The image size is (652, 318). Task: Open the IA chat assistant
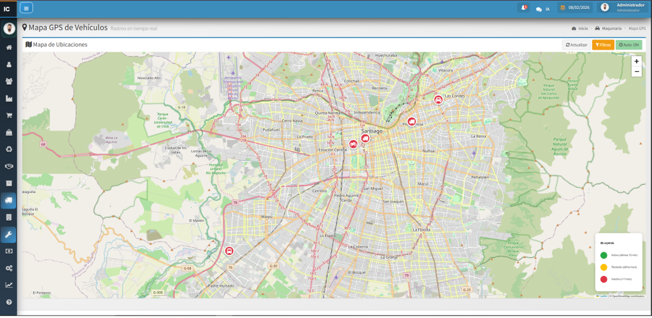point(542,9)
